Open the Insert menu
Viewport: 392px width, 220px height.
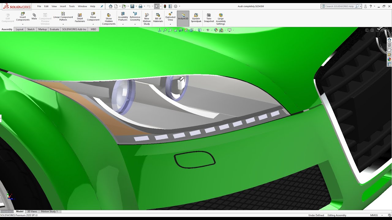63,6
